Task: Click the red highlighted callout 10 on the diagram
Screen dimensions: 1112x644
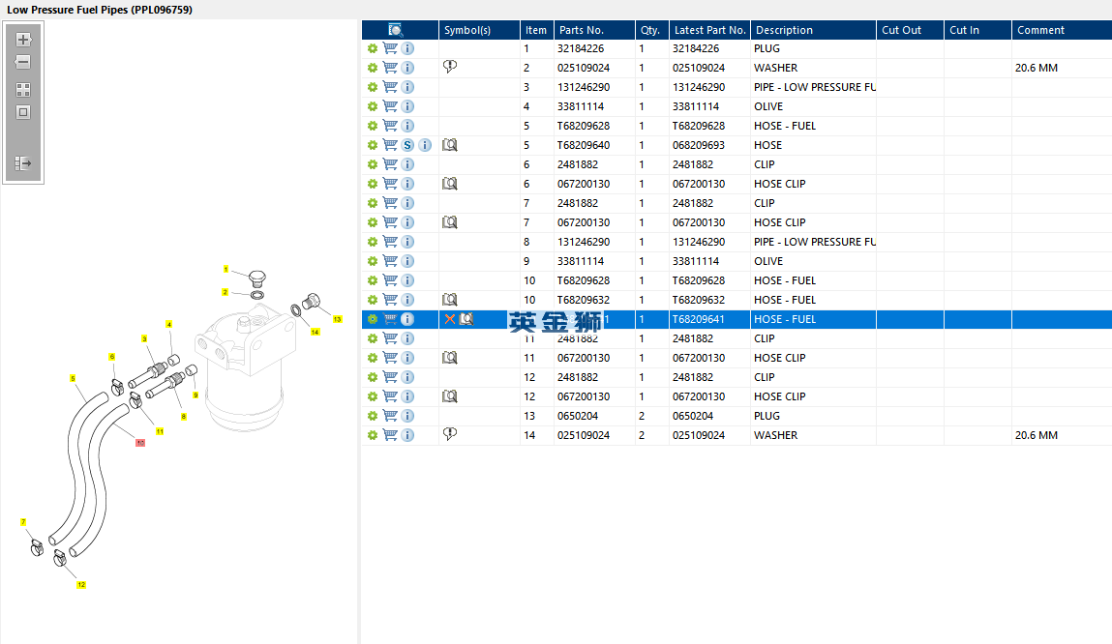Action: tap(140, 443)
